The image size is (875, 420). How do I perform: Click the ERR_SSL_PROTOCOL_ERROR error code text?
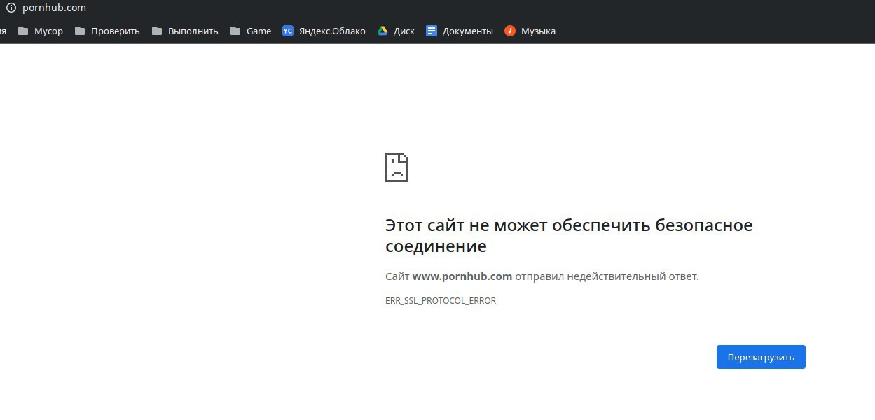point(441,301)
